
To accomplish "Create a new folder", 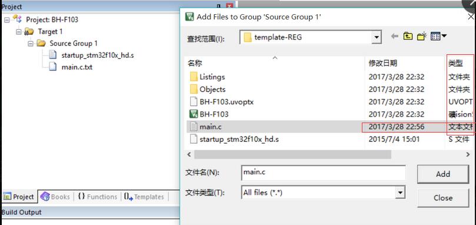I will pyautogui.click(x=422, y=37).
